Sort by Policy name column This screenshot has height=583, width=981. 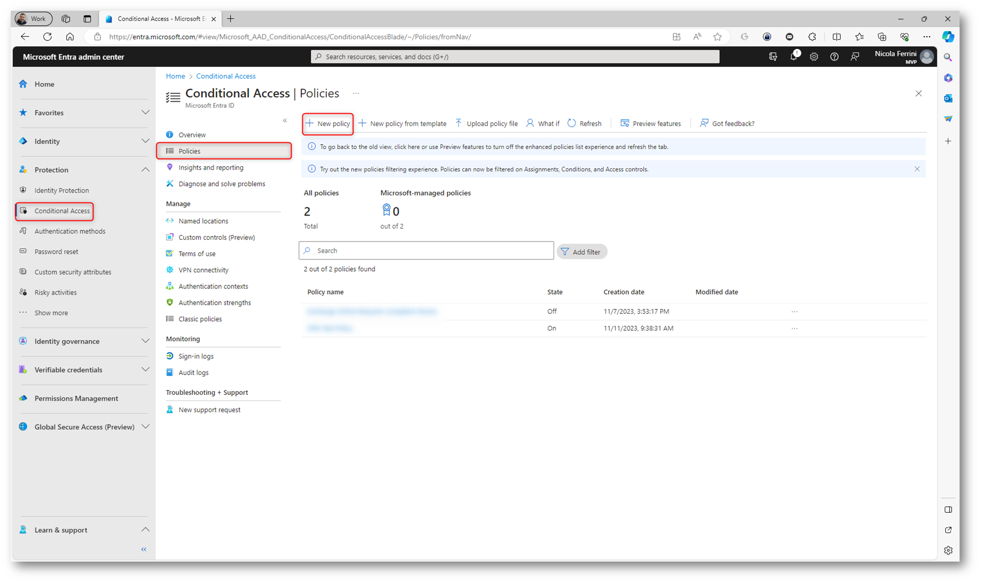325,292
